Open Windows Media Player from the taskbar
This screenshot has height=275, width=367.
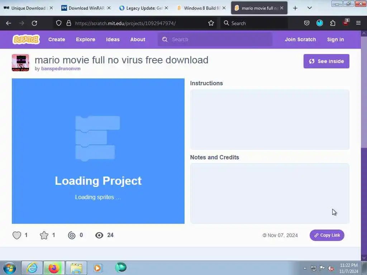point(97,268)
